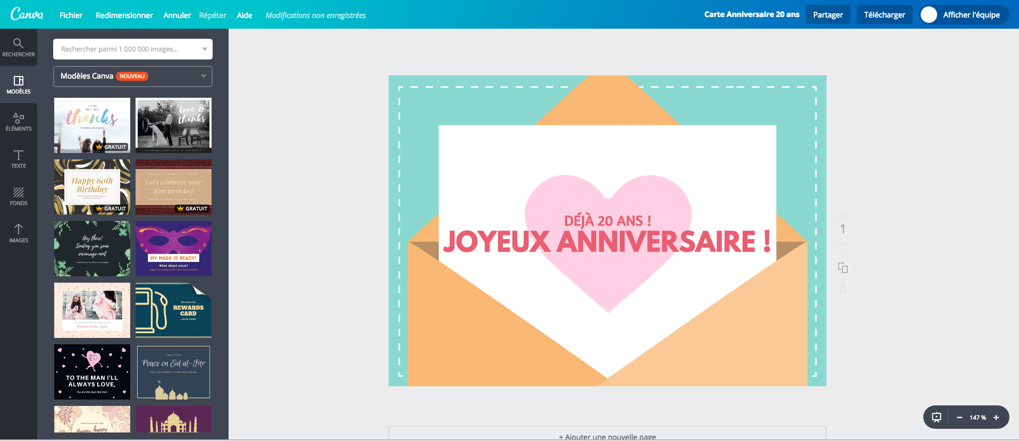
Task: Click the NOUVEAU badge
Action: coord(132,76)
